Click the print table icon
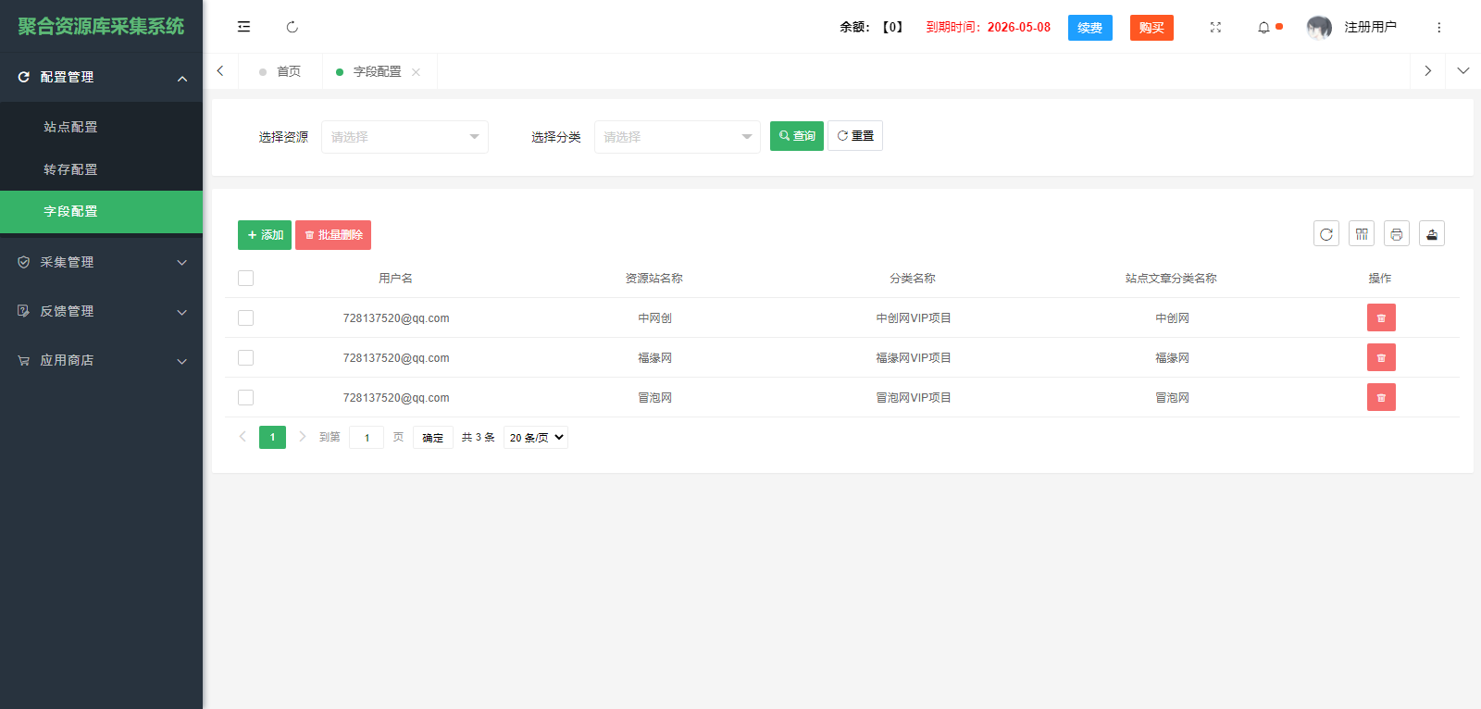1481x709 pixels. pyautogui.click(x=1397, y=234)
